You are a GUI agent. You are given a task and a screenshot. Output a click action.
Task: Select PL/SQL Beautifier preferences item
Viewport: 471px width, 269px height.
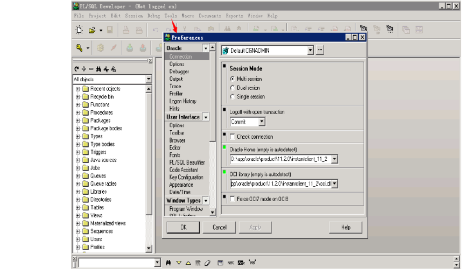click(187, 162)
